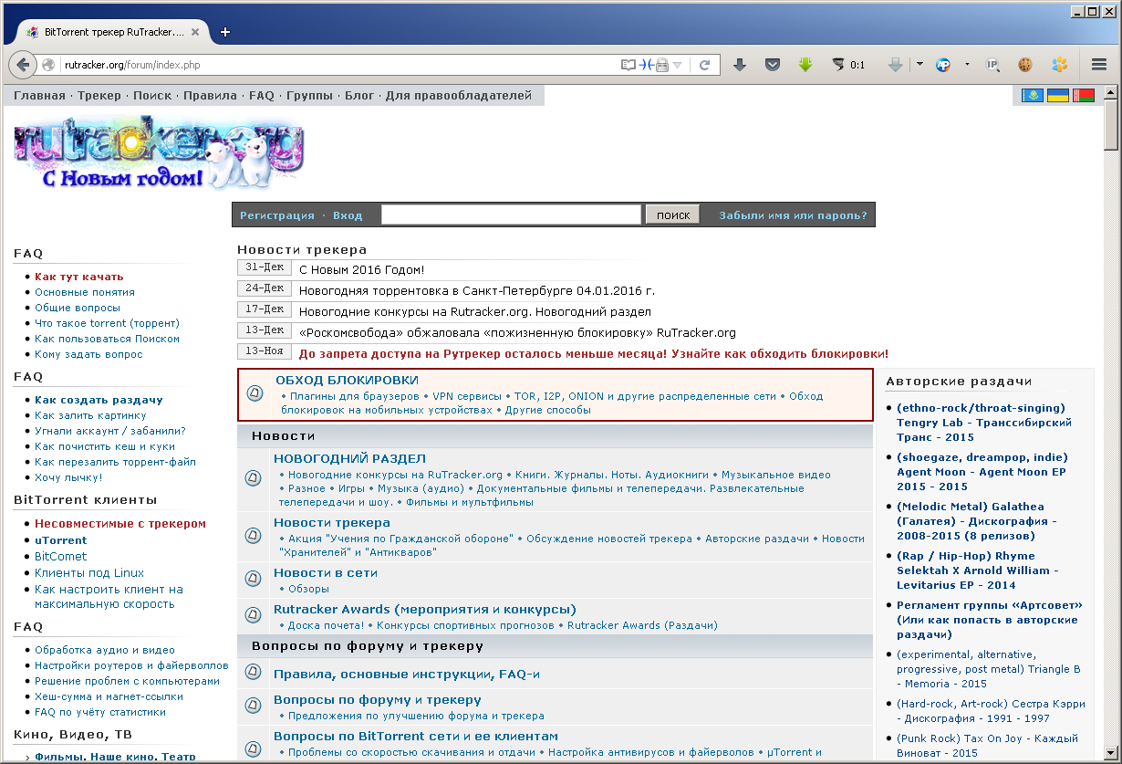Click the green download arrow extension icon
1122x764 pixels.
coord(805,65)
